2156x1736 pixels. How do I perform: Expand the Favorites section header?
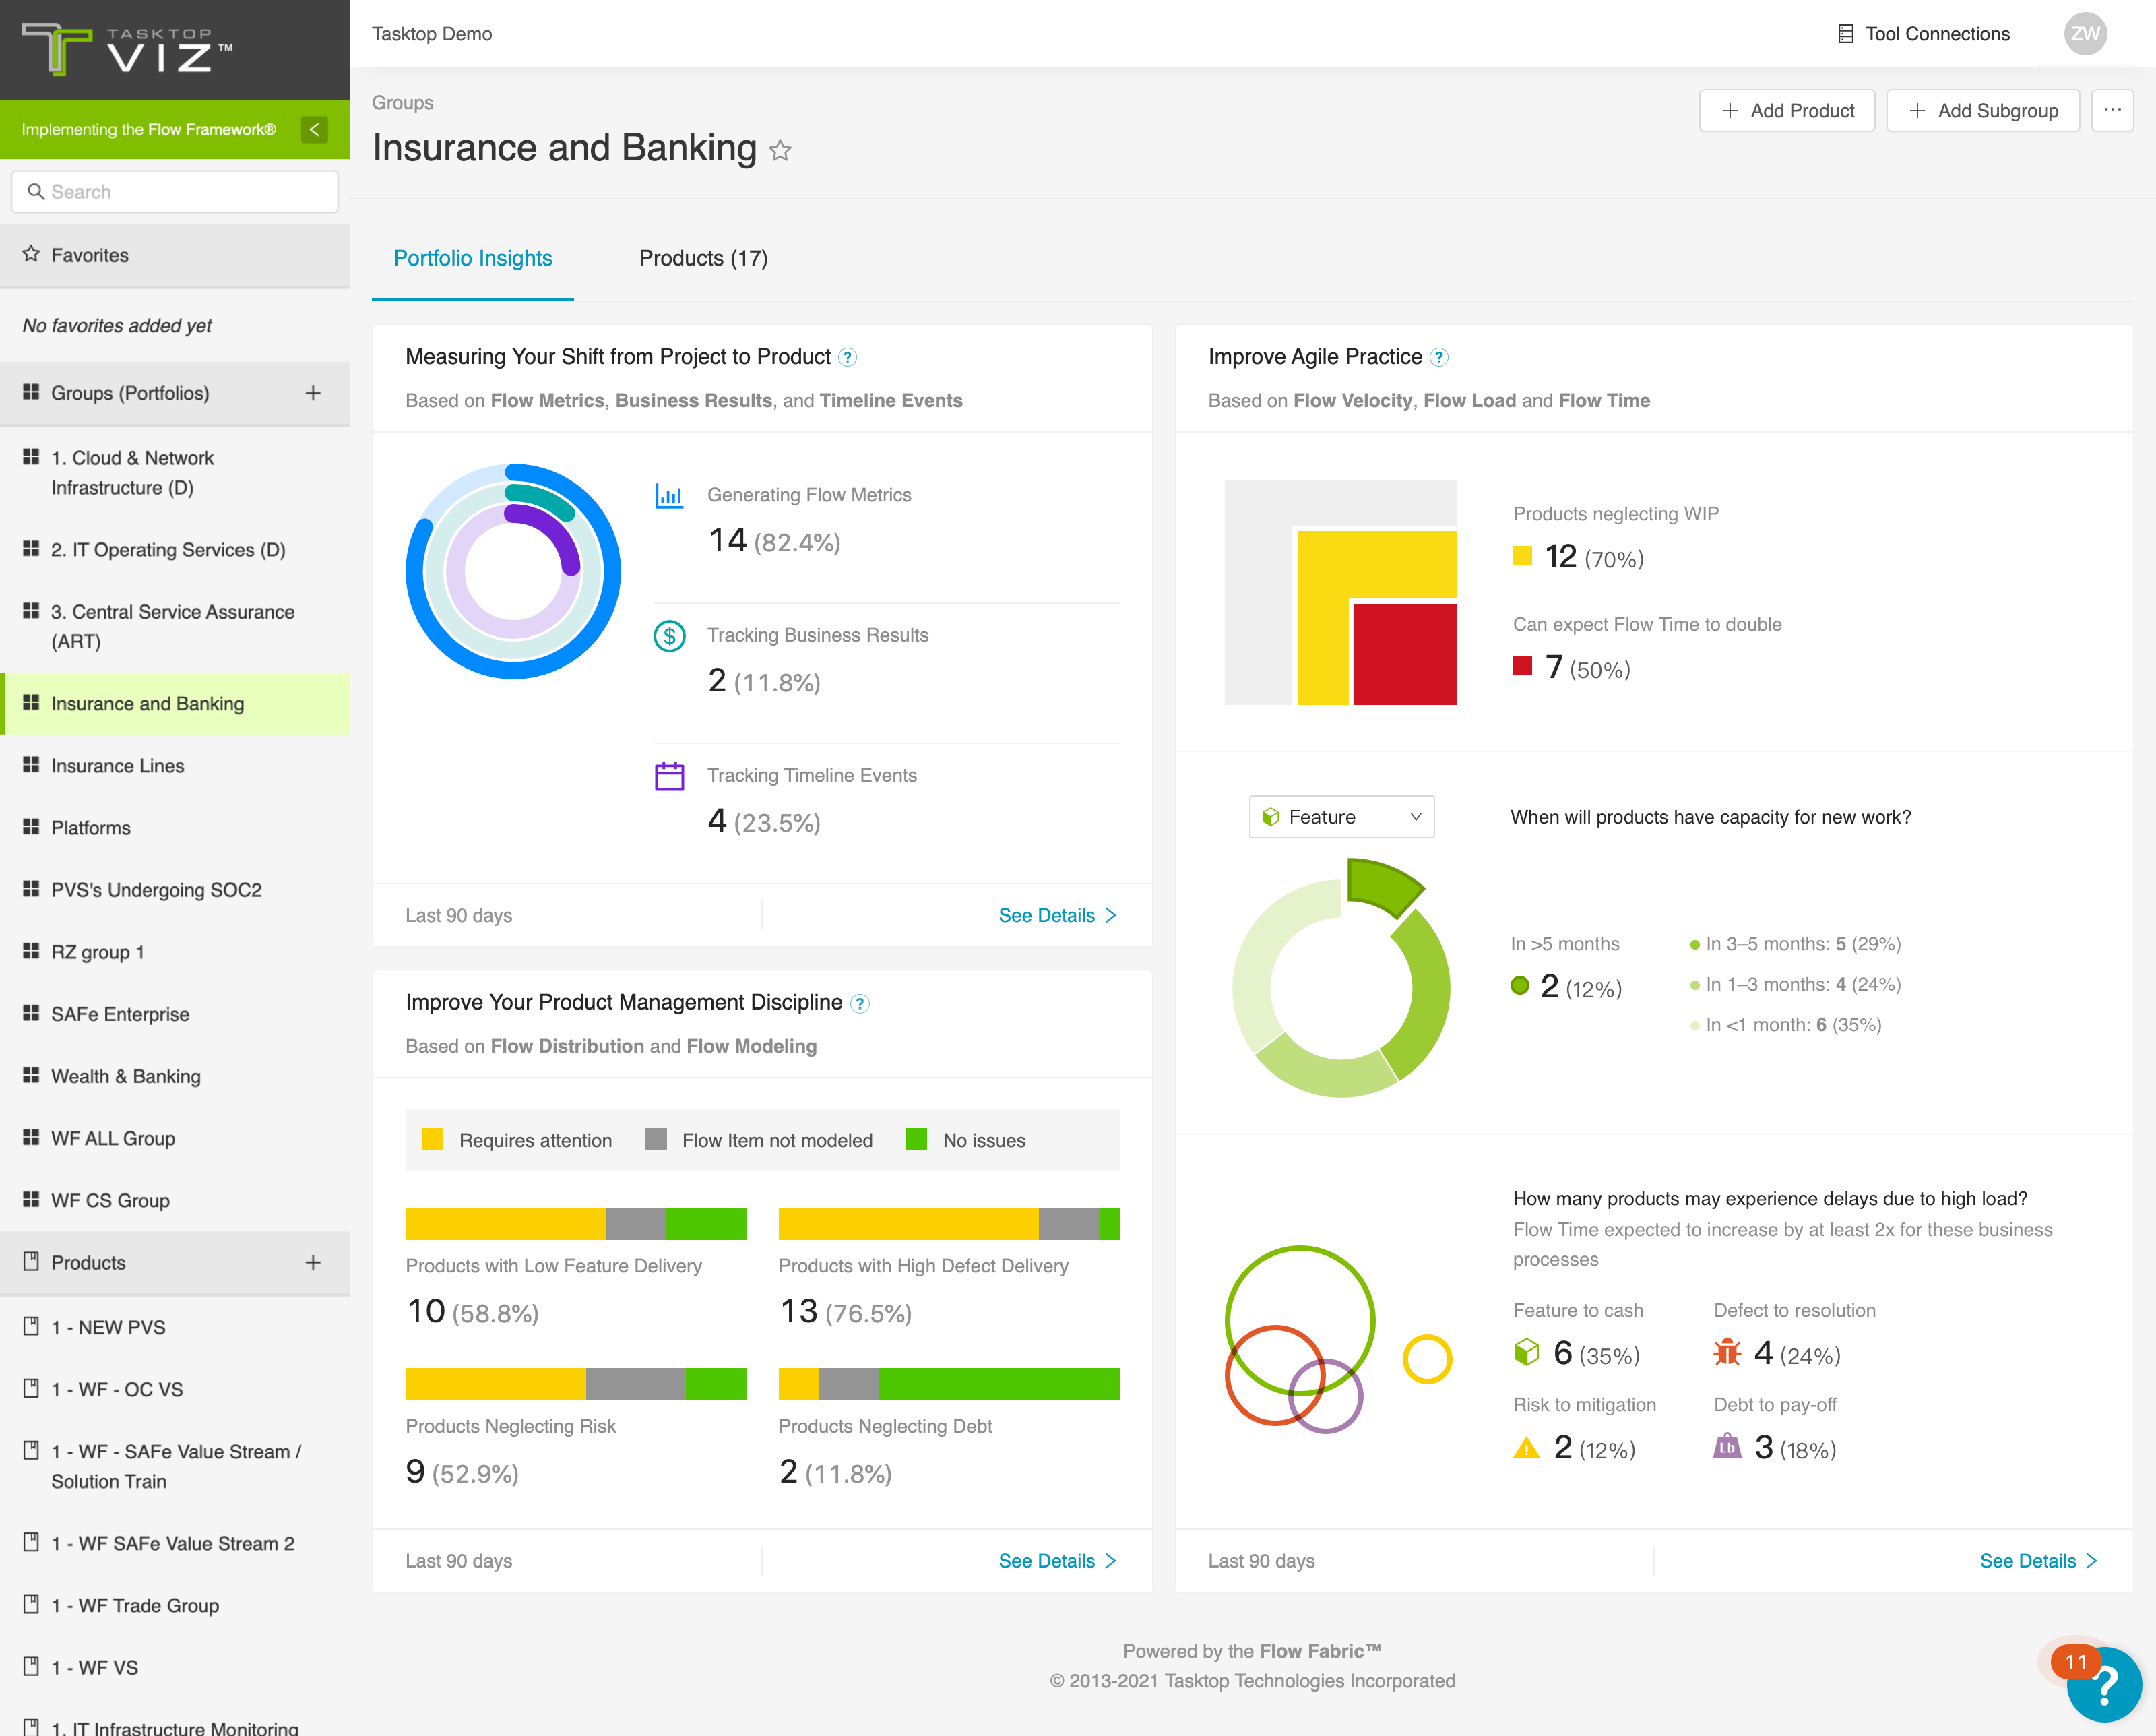pos(175,256)
